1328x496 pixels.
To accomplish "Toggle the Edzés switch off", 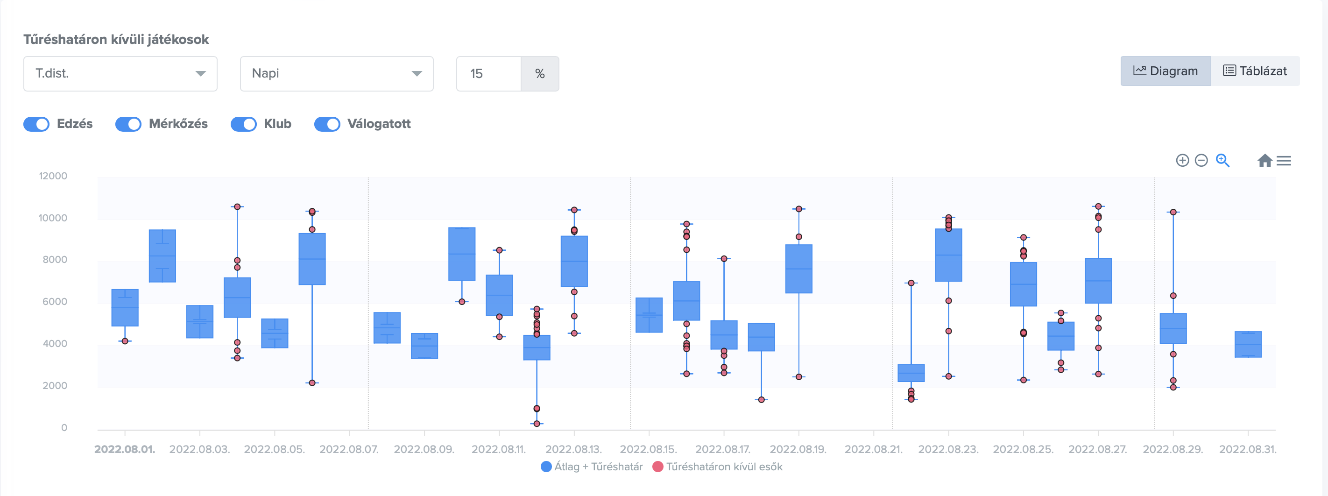I will (x=36, y=124).
